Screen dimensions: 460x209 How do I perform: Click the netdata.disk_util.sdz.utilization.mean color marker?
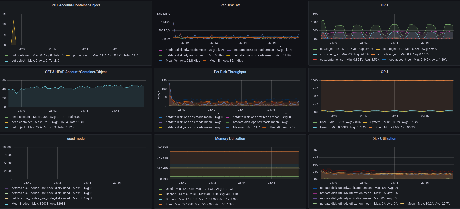point(315,204)
